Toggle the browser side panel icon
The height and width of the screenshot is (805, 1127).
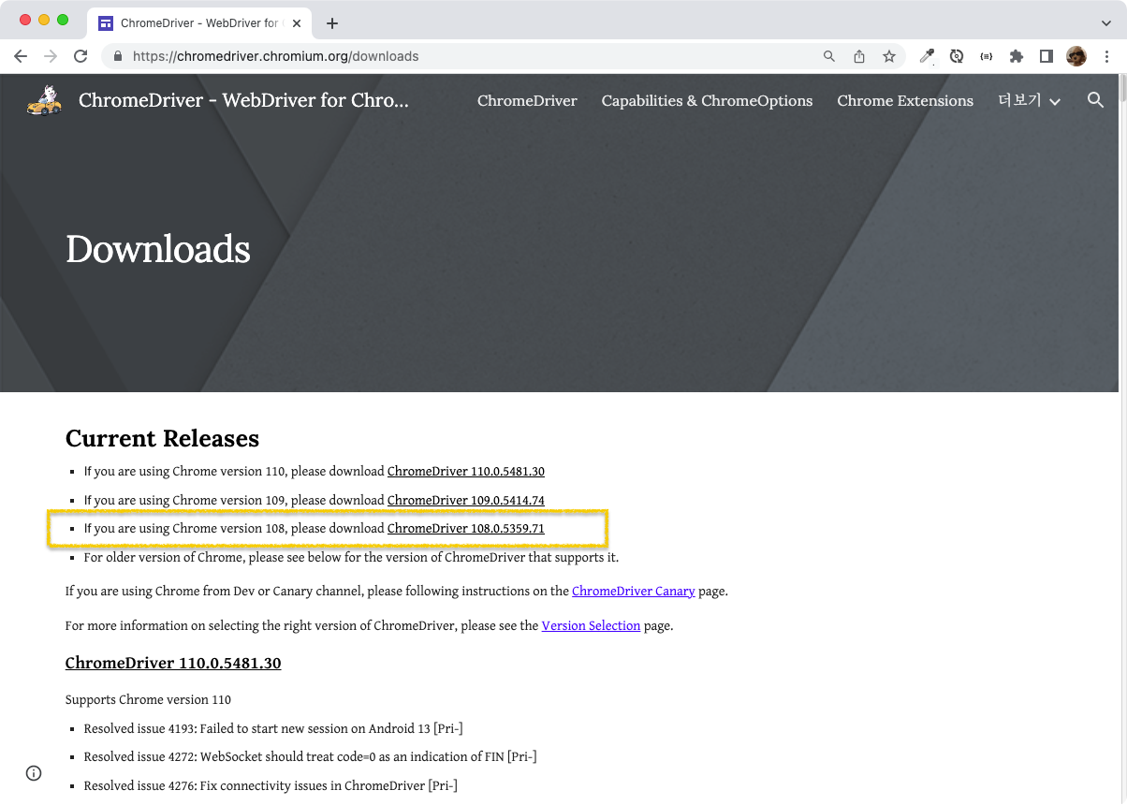(x=1046, y=56)
